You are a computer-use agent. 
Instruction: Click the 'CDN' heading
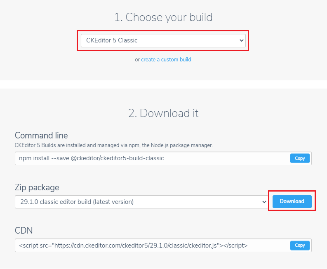pyautogui.click(x=24, y=230)
